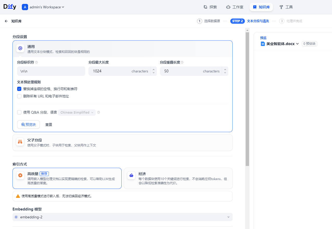The height and width of the screenshot is (229, 332).
Task: Open the Chinese Simplified language dropdown
Action: 77,113
